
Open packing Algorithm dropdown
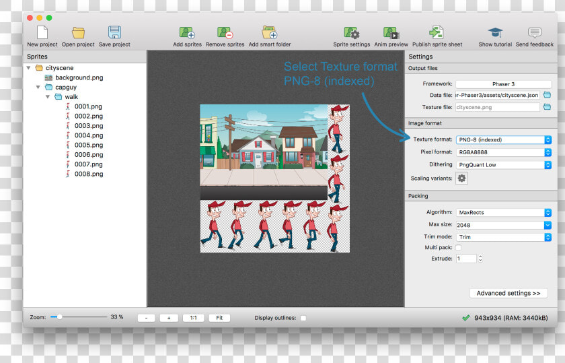click(503, 213)
